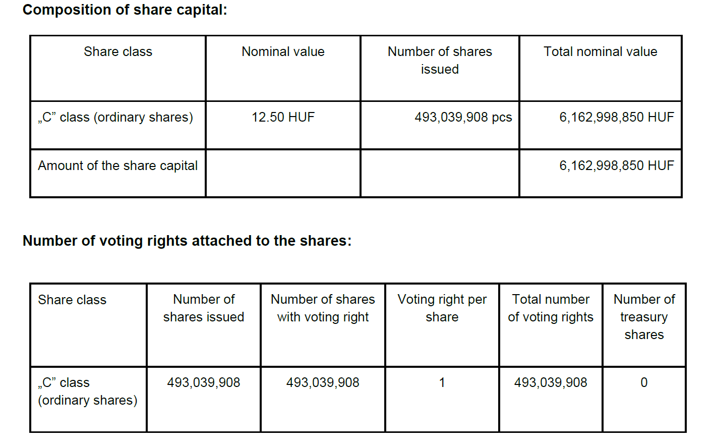The width and height of the screenshot is (714, 446).
Task: Click the 'Number of treasury shares' header
Action: coord(644,317)
